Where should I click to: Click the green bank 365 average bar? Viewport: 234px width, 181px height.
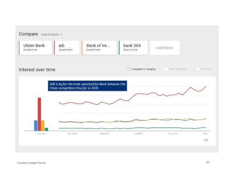46,129
